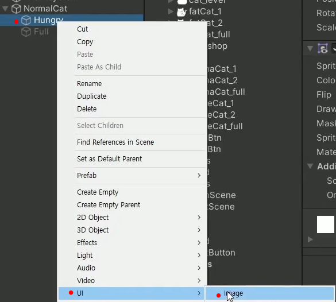Select the asset ending in shop
This screenshot has width=336, height=302.
tap(217, 47)
